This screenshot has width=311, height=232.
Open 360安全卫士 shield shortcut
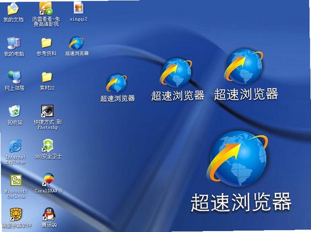(48, 146)
